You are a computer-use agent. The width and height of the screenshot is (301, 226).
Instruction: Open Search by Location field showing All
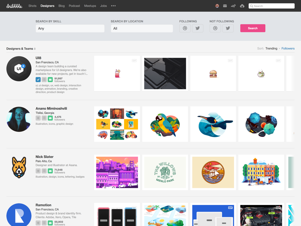click(x=142, y=29)
